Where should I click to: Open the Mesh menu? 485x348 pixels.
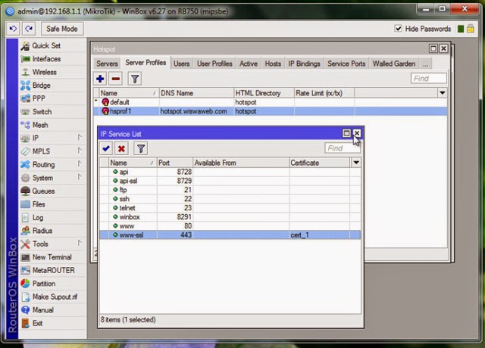point(52,125)
